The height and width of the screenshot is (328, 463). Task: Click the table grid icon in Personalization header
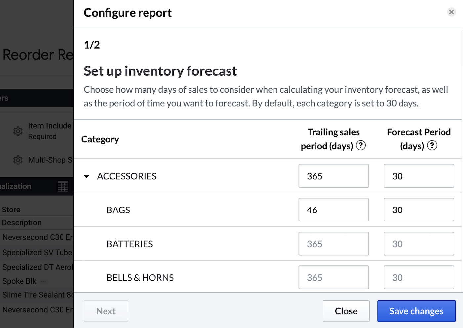click(63, 186)
